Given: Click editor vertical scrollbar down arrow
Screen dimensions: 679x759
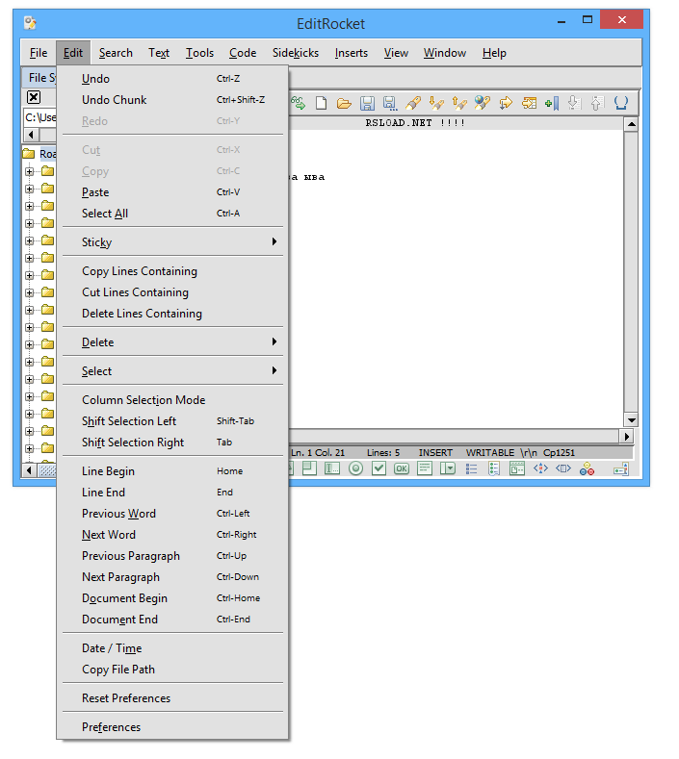Looking at the screenshot, I should tap(631, 420).
